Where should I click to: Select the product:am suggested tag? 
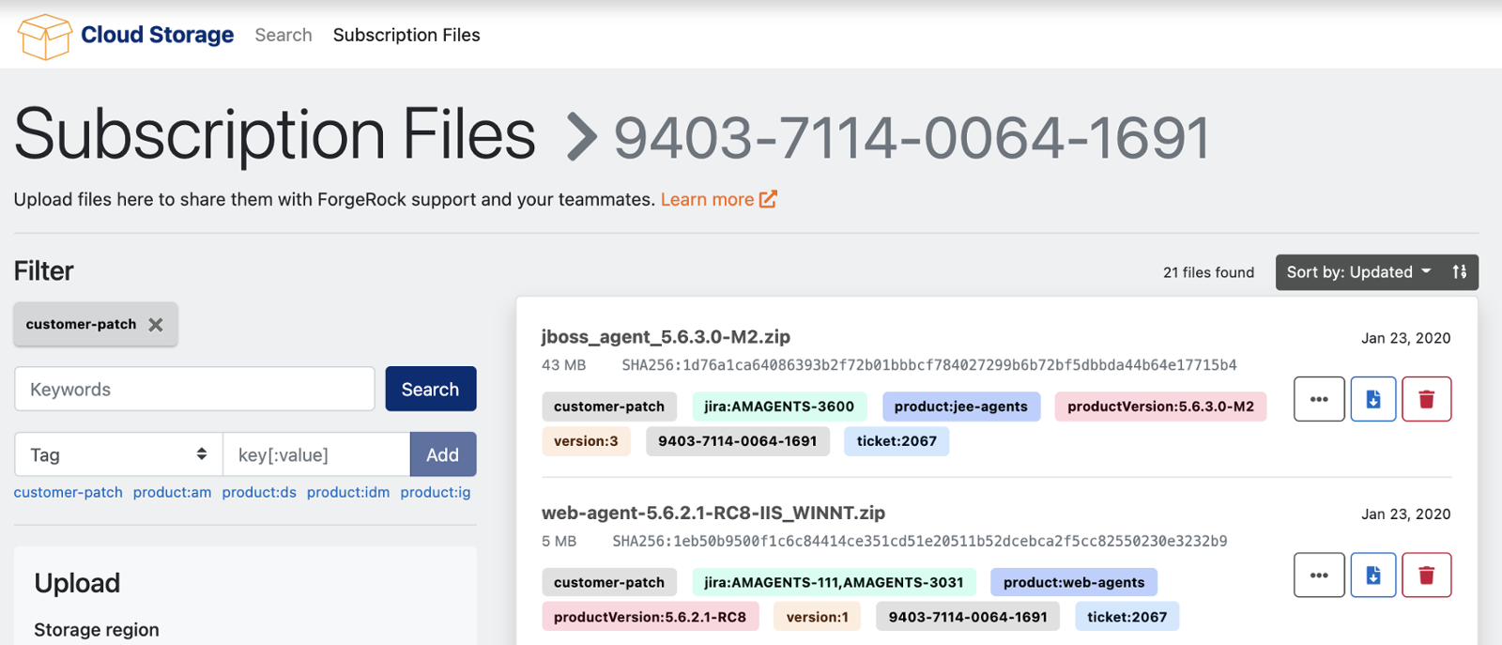[x=172, y=492]
